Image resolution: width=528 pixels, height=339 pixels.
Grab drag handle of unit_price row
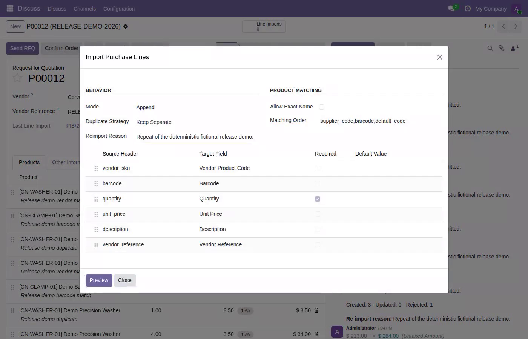(96, 214)
